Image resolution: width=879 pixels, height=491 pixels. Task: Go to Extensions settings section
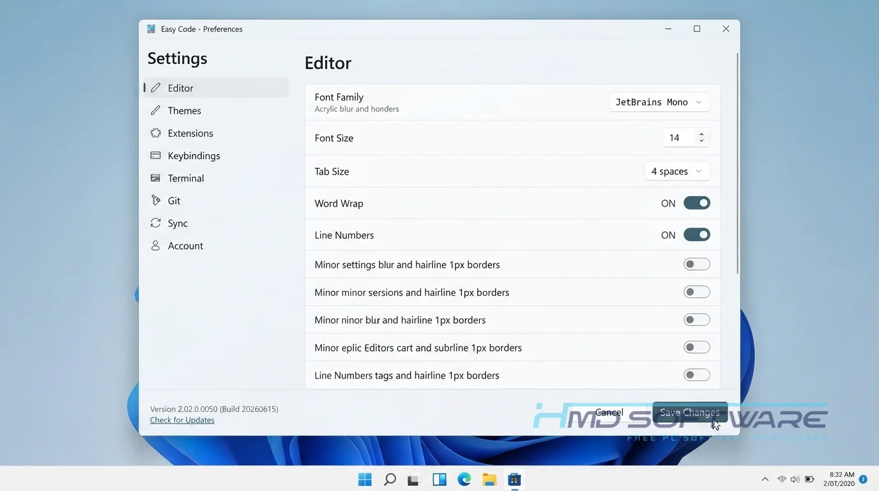click(x=216, y=133)
